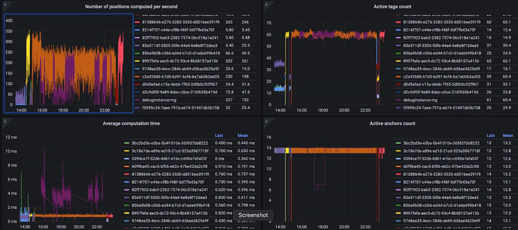Click info icon on Average computation time panel
The width and height of the screenshot is (518, 230).
(5, 121)
